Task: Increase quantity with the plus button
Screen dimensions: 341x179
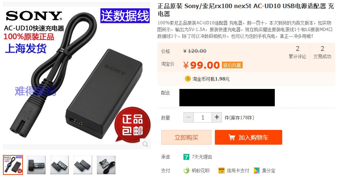Action: point(217,117)
